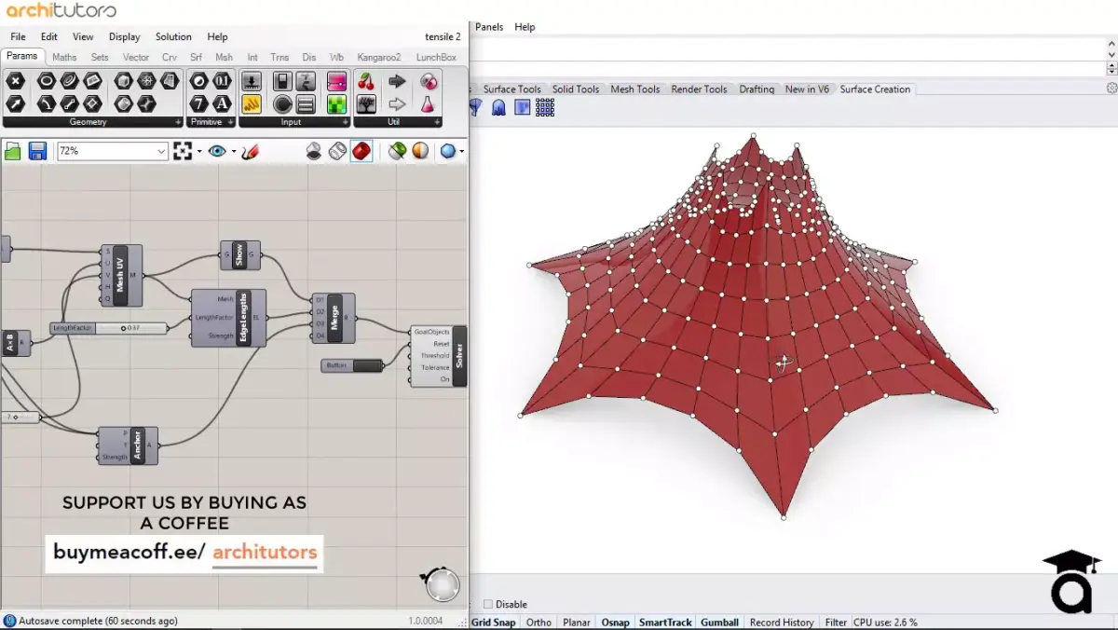This screenshot has height=630, width=1118.
Task: Open Rhino Panels menu
Action: pyautogui.click(x=489, y=27)
